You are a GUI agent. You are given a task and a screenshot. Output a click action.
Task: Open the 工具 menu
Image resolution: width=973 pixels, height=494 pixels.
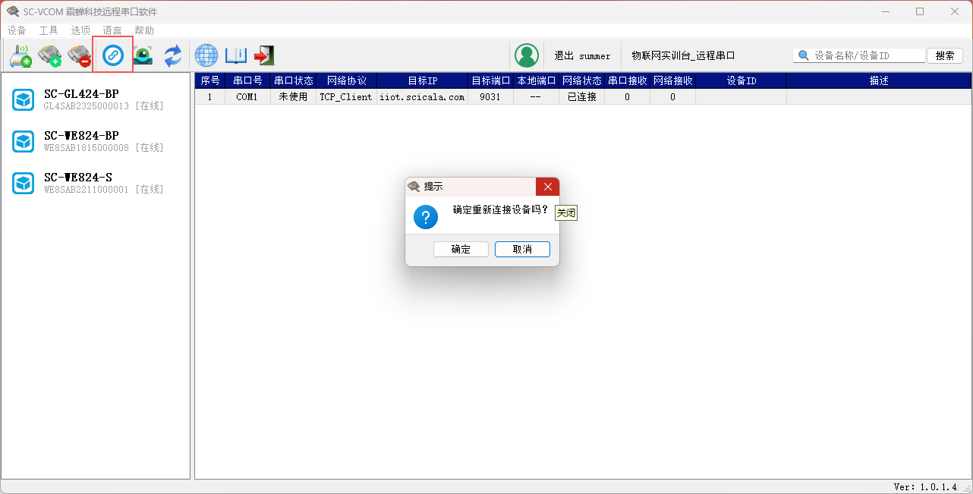point(49,30)
